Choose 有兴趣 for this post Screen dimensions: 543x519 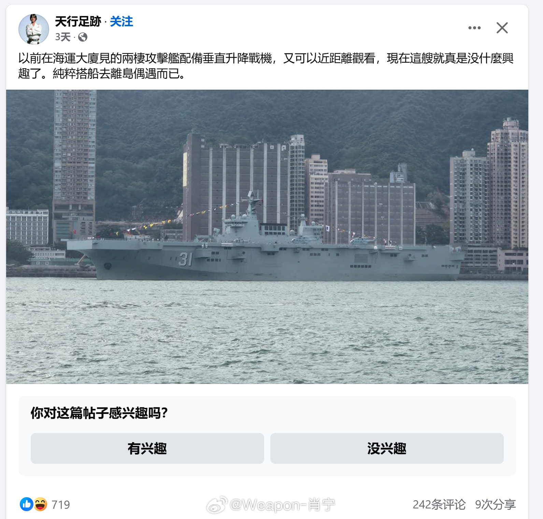[147, 448]
